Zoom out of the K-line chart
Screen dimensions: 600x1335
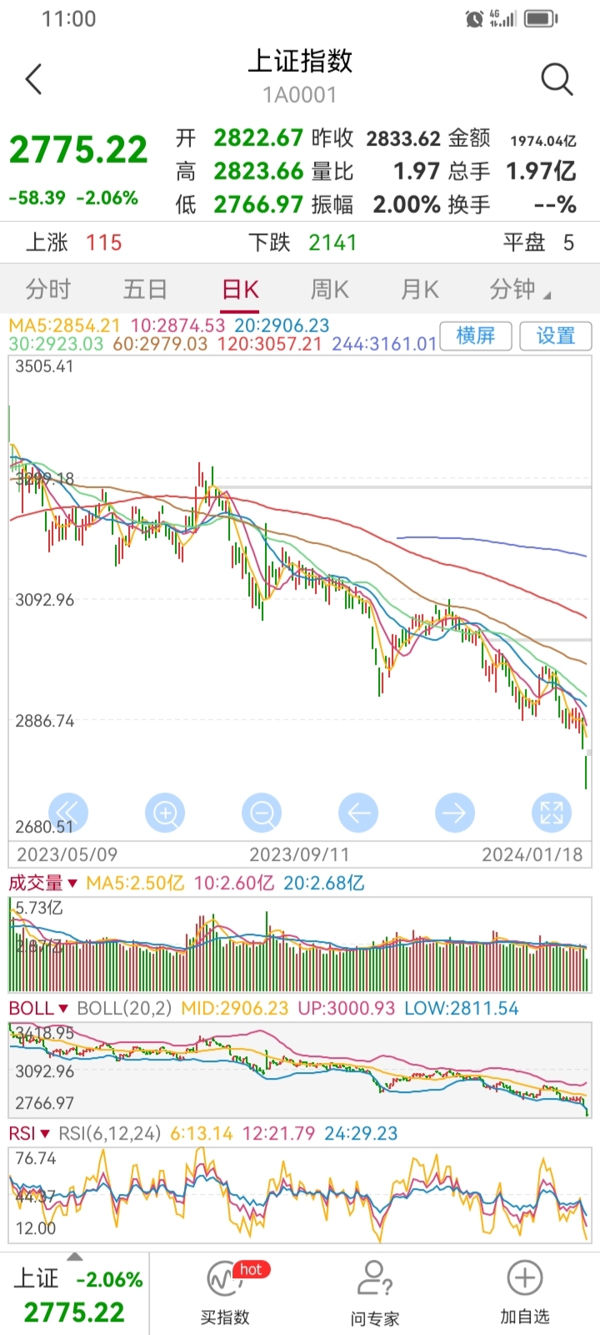pyautogui.click(x=262, y=812)
